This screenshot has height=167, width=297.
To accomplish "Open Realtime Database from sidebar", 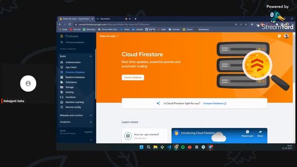I will click(75, 77).
